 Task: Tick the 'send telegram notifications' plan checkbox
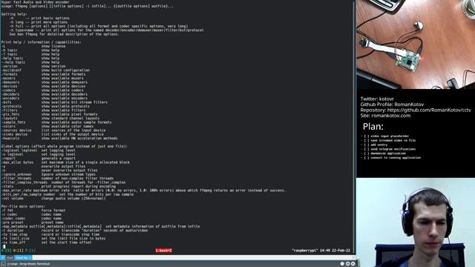pos(367,149)
